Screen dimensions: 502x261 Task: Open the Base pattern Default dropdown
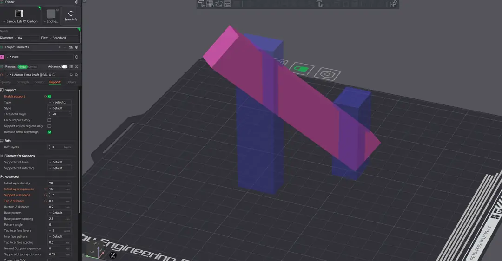click(59, 213)
